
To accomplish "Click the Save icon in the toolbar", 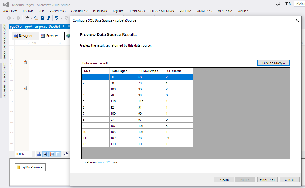I will tap(42, 18).
